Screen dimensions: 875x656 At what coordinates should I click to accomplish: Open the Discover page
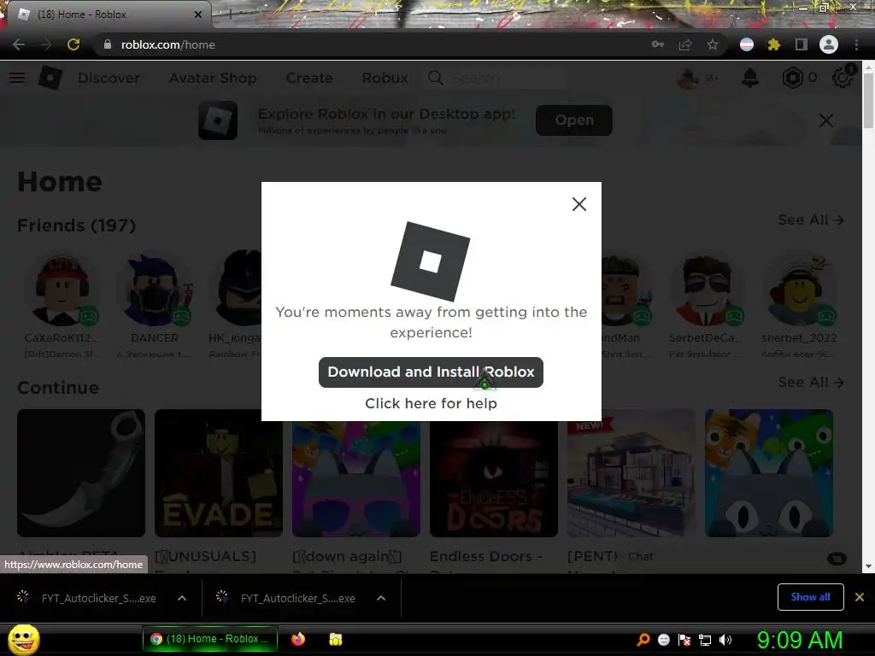pos(109,78)
